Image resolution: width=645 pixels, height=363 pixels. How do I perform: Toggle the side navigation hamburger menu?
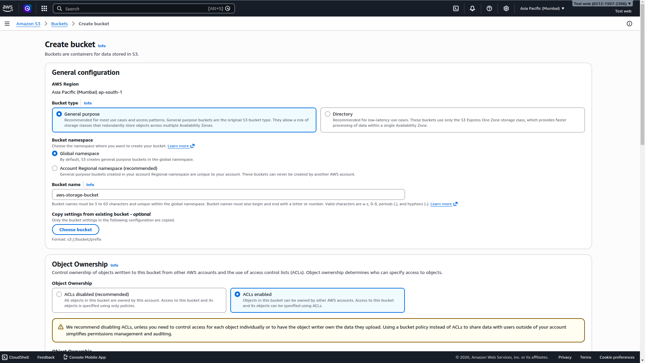click(x=7, y=24)
